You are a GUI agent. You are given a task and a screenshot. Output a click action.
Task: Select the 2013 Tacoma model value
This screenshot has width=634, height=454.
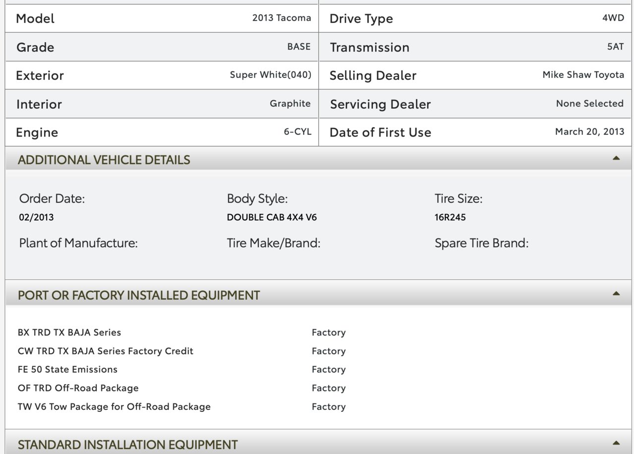[x=282, y=18]
